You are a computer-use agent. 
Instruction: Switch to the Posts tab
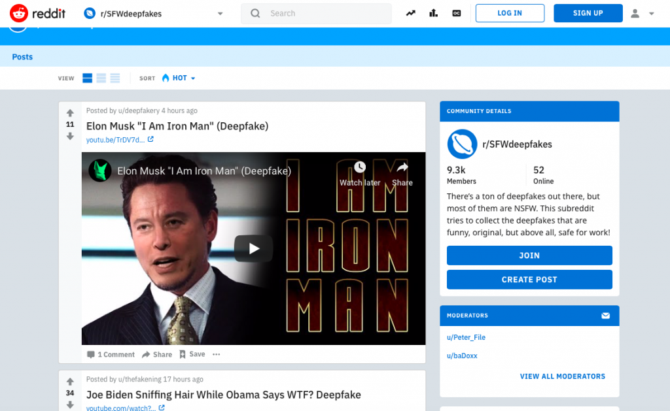(22, 57)
